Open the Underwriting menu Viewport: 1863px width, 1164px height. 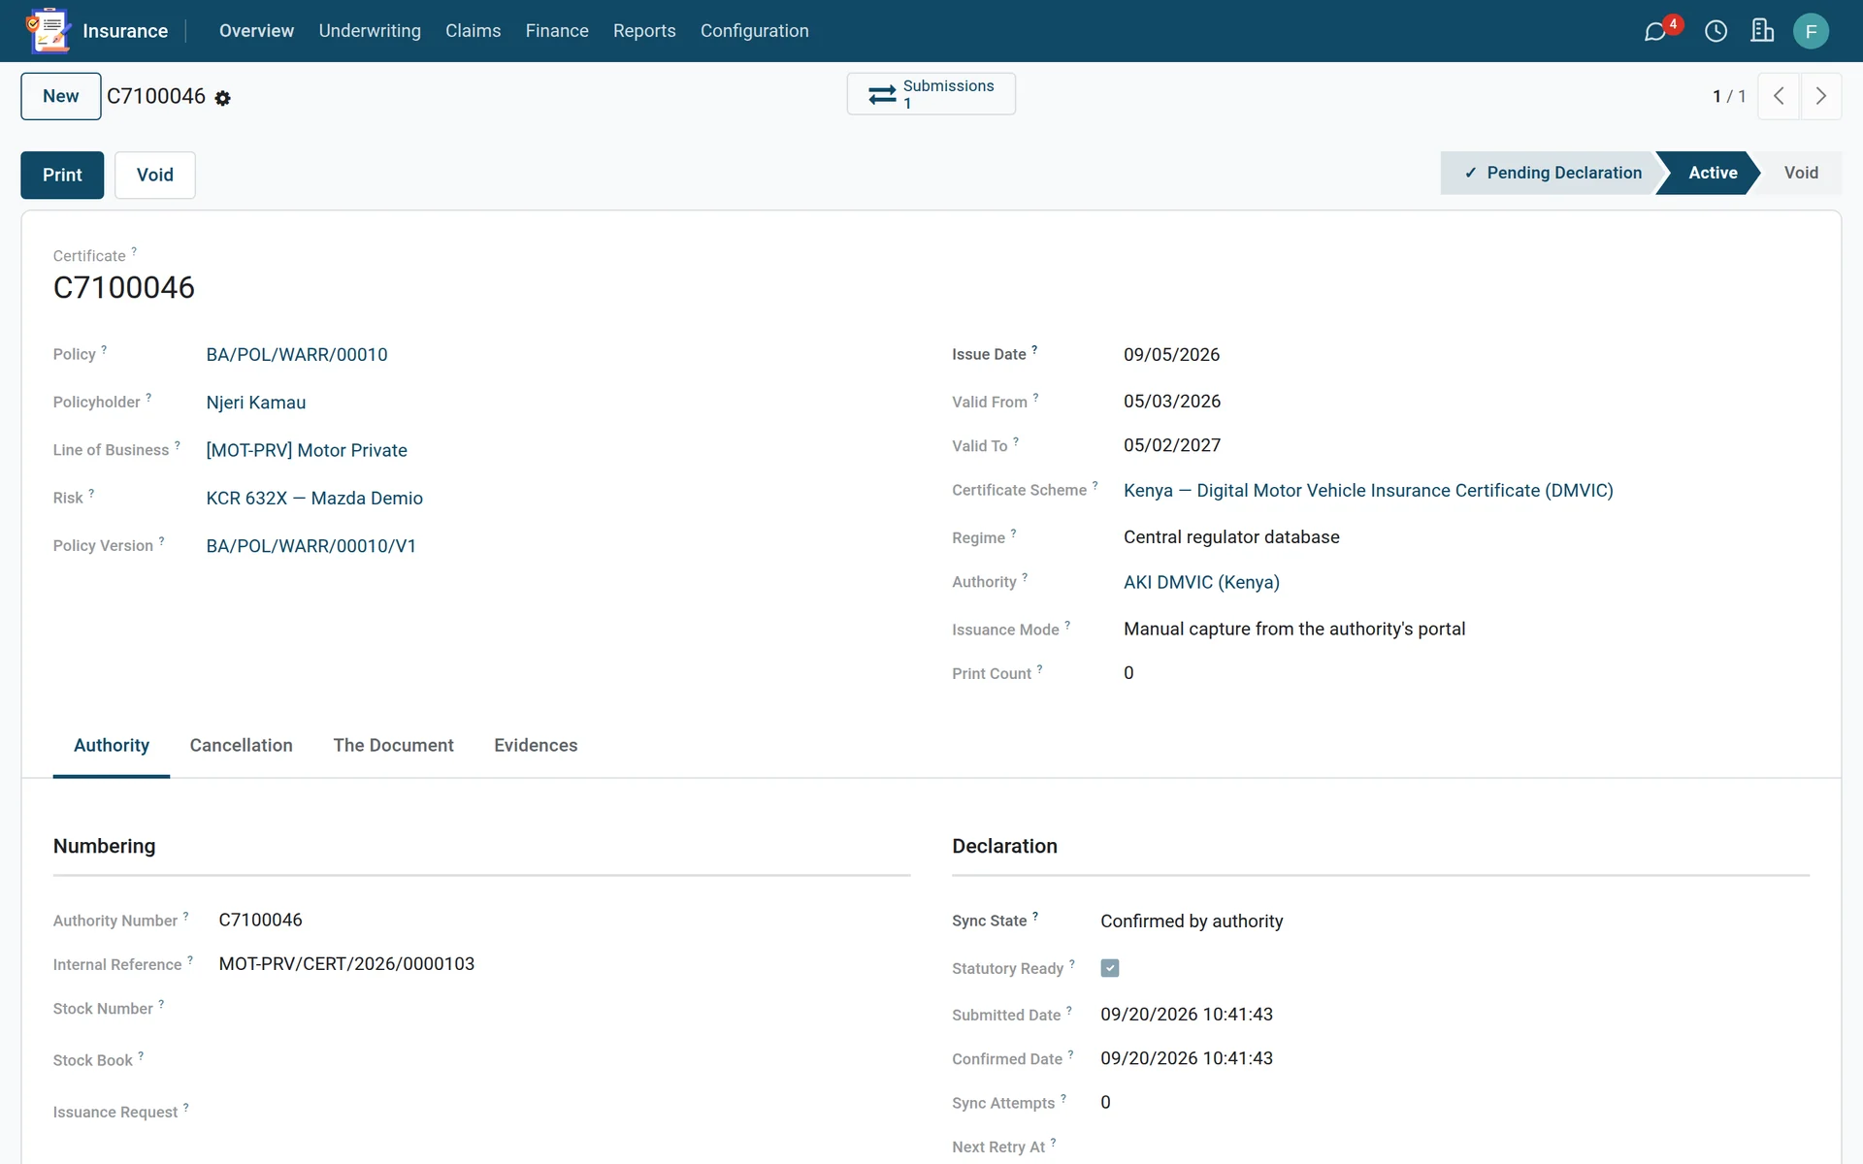click(370, 31)
